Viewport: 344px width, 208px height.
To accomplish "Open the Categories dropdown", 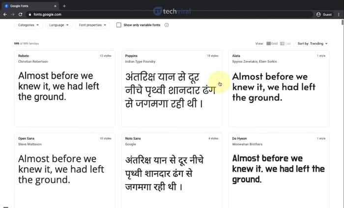I will pyautogui.click(x=29, y=25).
